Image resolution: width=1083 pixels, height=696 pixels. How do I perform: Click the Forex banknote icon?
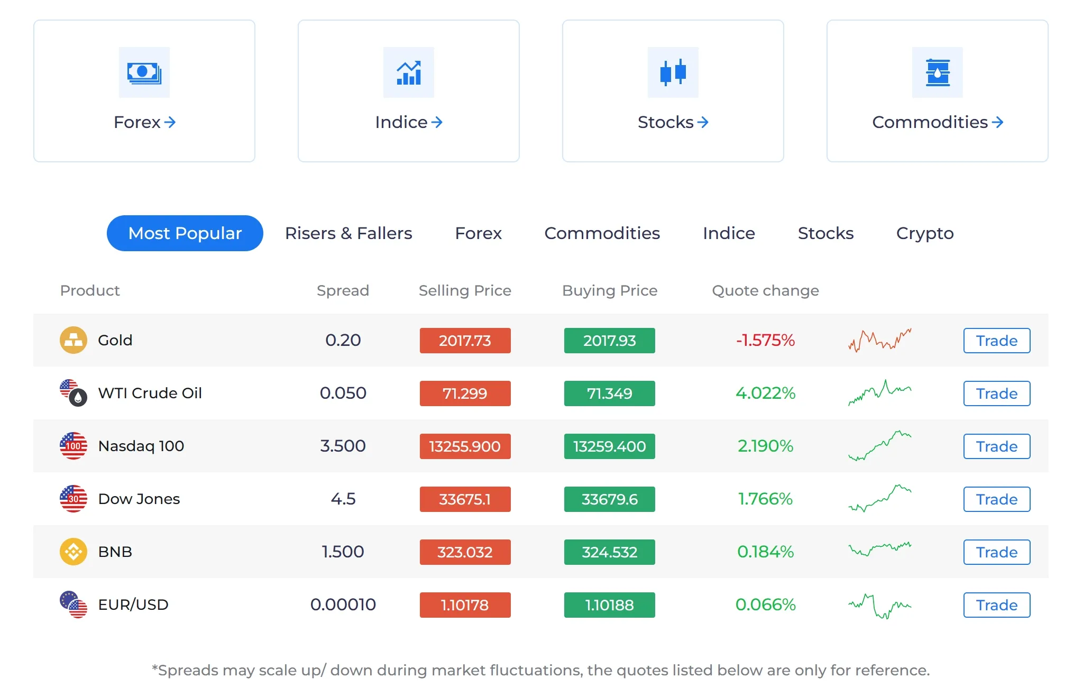[144, 72]
